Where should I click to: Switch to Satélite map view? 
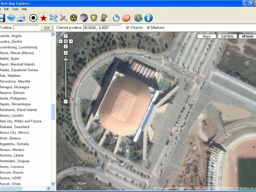(x=228, y=36)
